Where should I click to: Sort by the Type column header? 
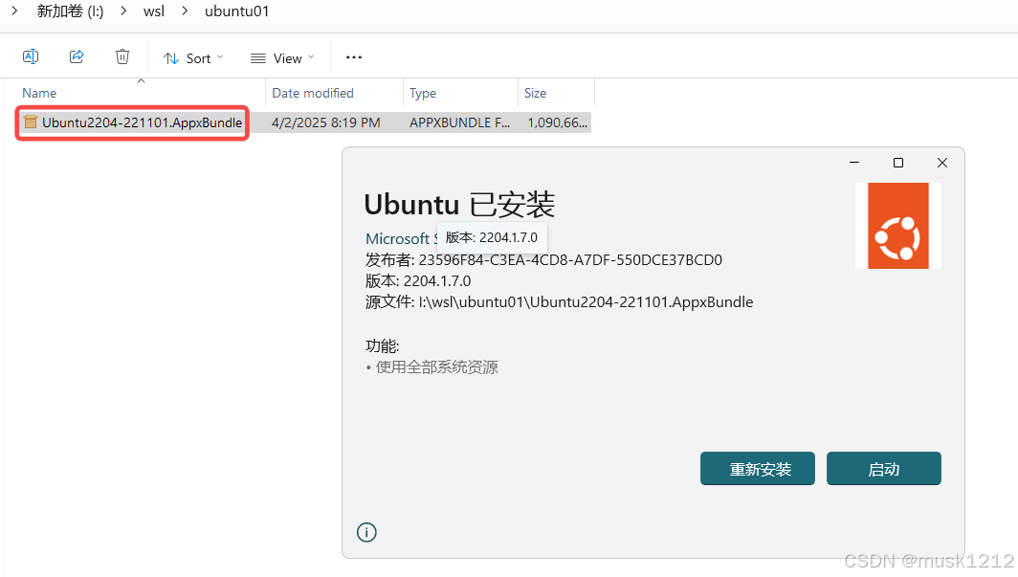[x=423, y=93]
